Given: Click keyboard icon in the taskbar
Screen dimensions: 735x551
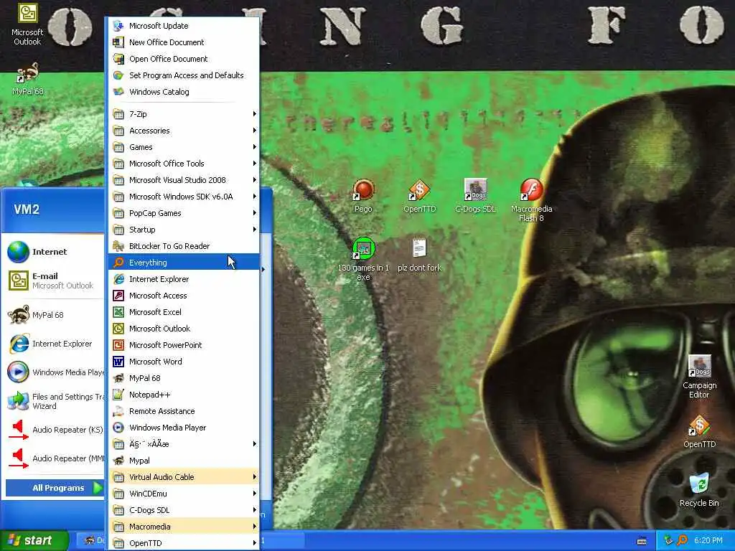Looking at the screenshot, I should (642, 541).
